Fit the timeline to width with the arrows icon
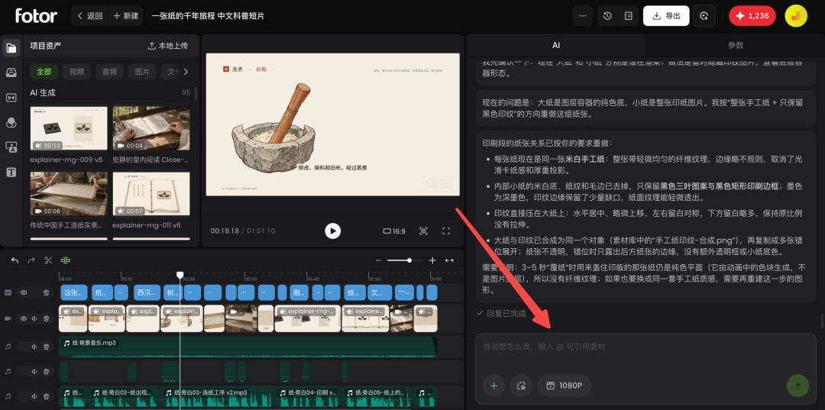The width and height of the screenshot is (825, 410). point(450,260)
